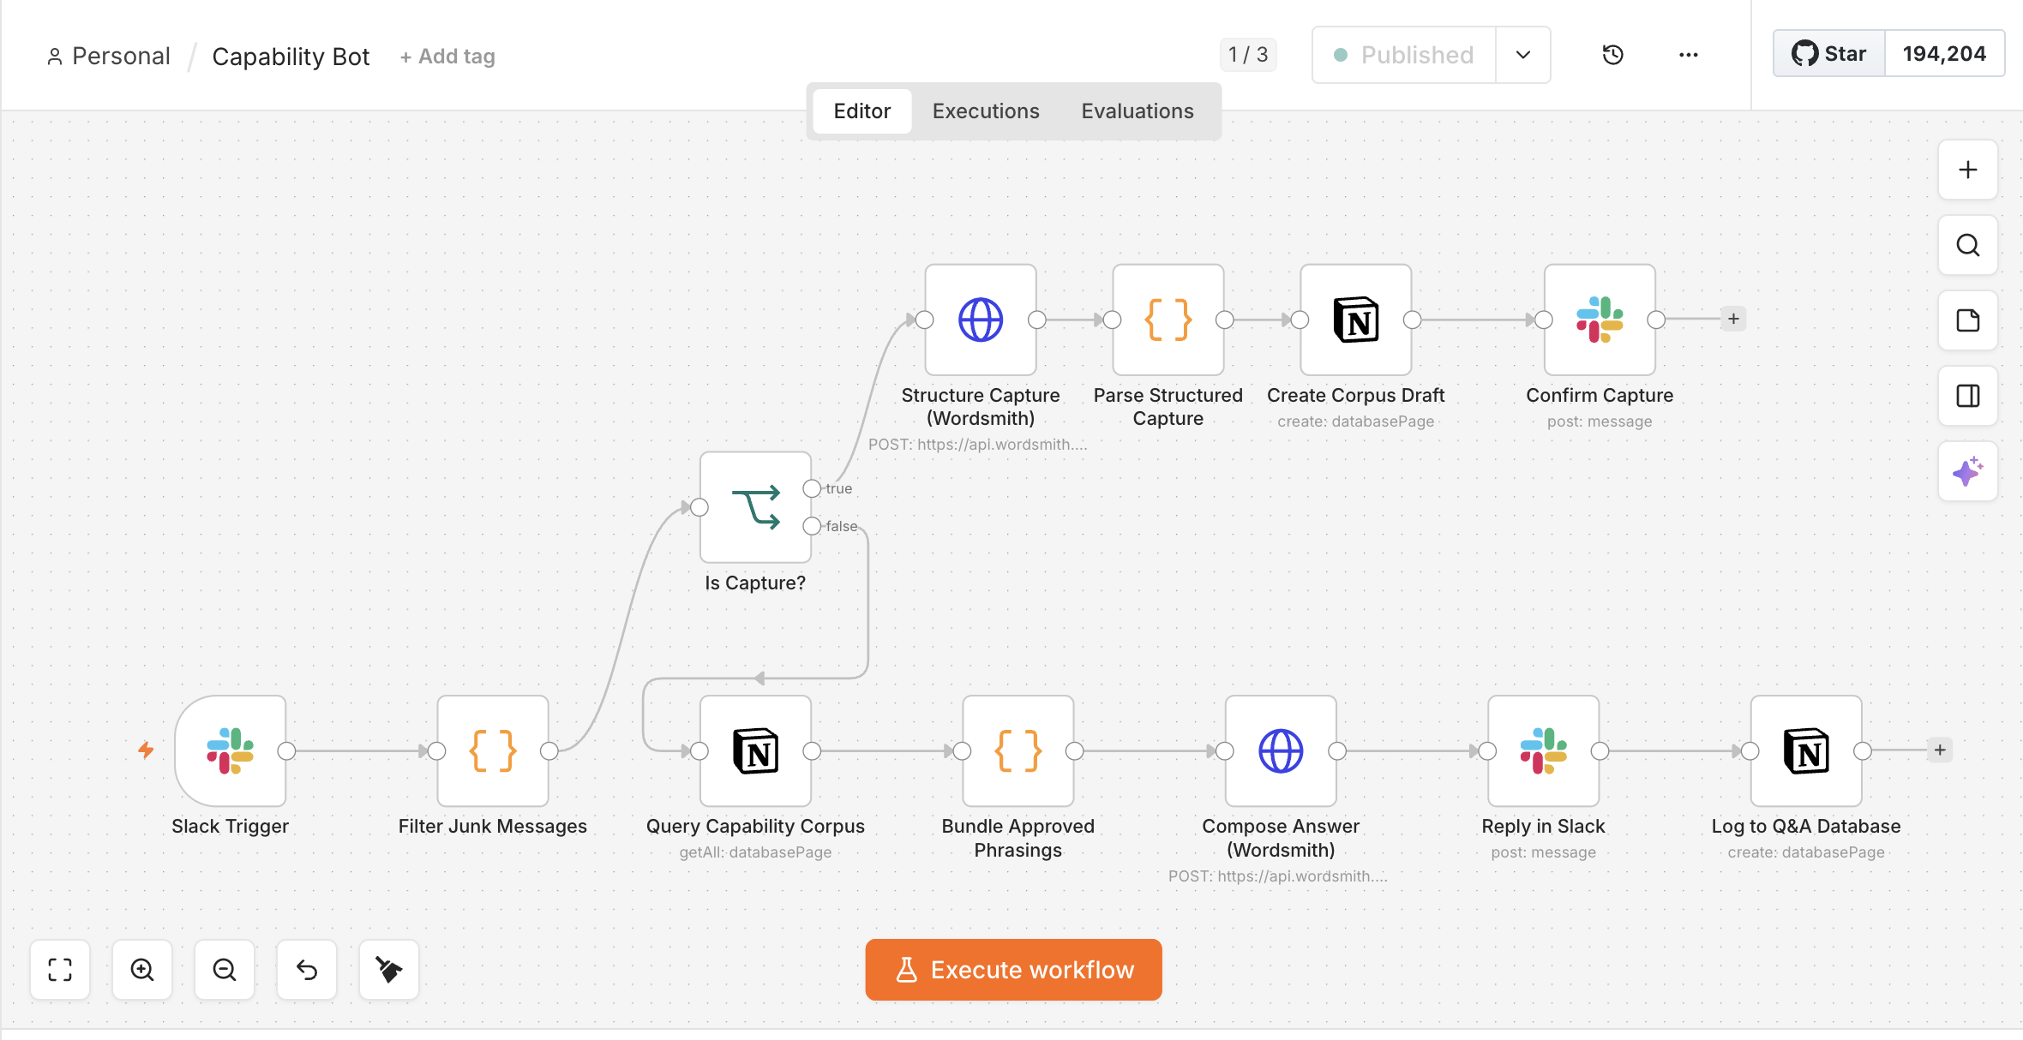This screenshot has width=2023, height=1040.
Task: Switch to the Evaluations tab
Action: point(1138,111)
